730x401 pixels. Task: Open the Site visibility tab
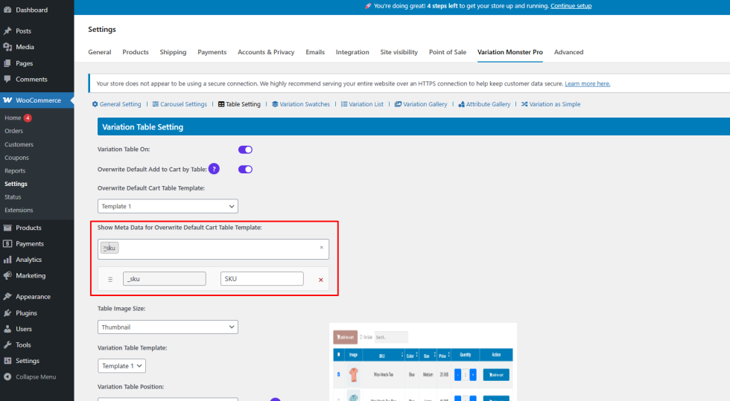[399, 52]
